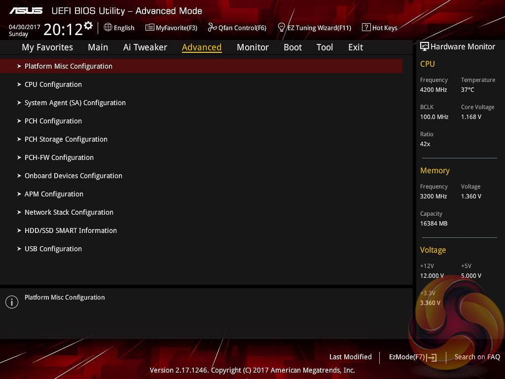Click the EZ Tuning Wizard bulb icon
Screen dimensions: 505x379
[x=282, y=28]
